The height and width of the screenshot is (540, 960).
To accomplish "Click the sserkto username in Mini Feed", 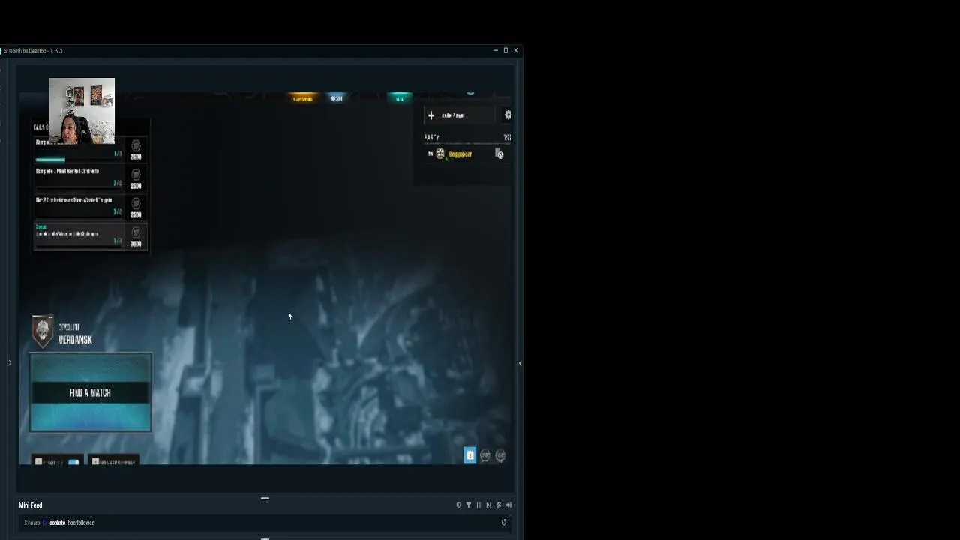I will (57, 523).
